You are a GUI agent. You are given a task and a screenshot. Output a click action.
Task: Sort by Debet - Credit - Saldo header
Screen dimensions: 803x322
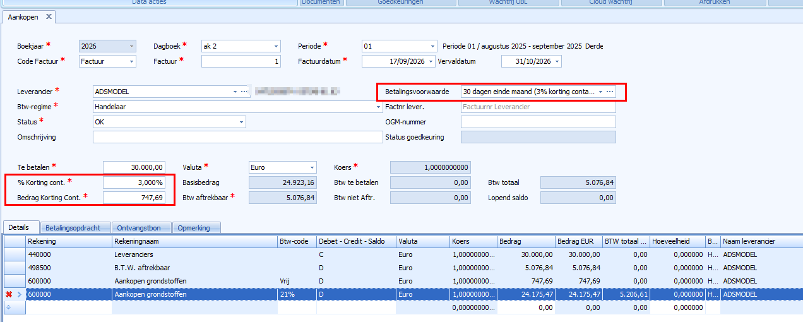coord(356,242)
